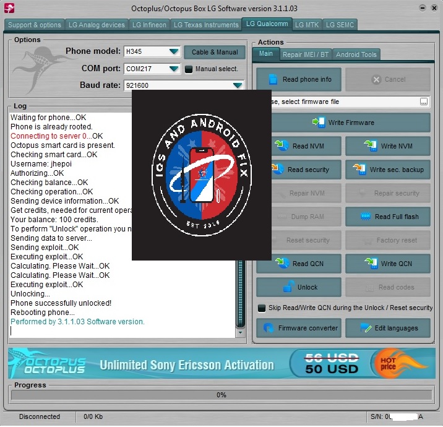443x427 pixels.
Task: Click the Octopus Octoplus banner logo
Action: pos(48,364)
